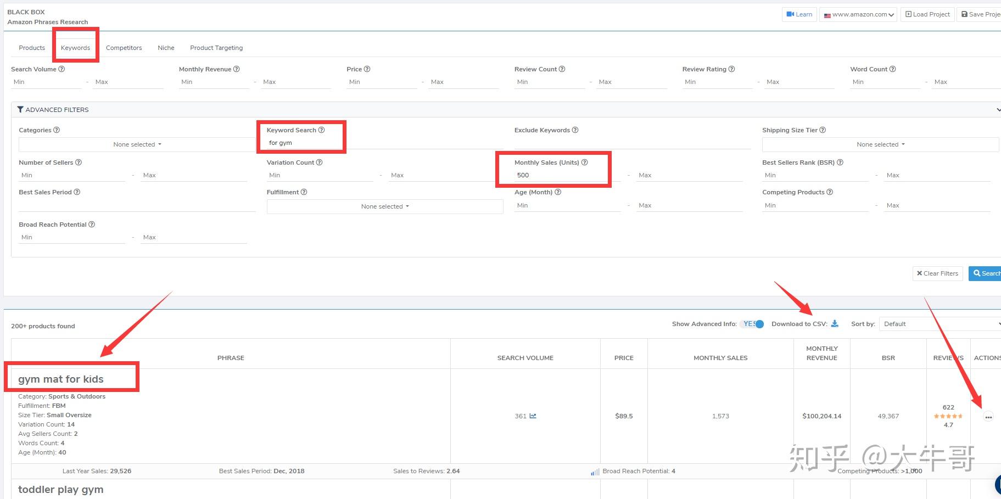This screenshot has height=499, width=1001.
Task: Click the 'gym mat for kids' phrase
Action: 61,379
